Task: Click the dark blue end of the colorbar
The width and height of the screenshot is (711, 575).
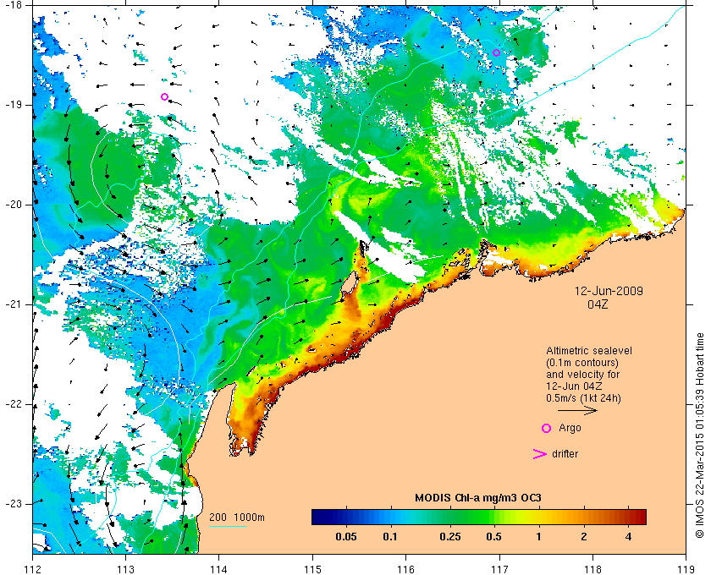Action: click(320, 517)
